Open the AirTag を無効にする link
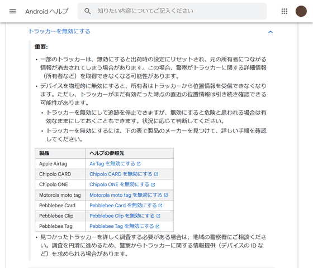313x268 pixels. pyautogui.click(x=112, y=164)
